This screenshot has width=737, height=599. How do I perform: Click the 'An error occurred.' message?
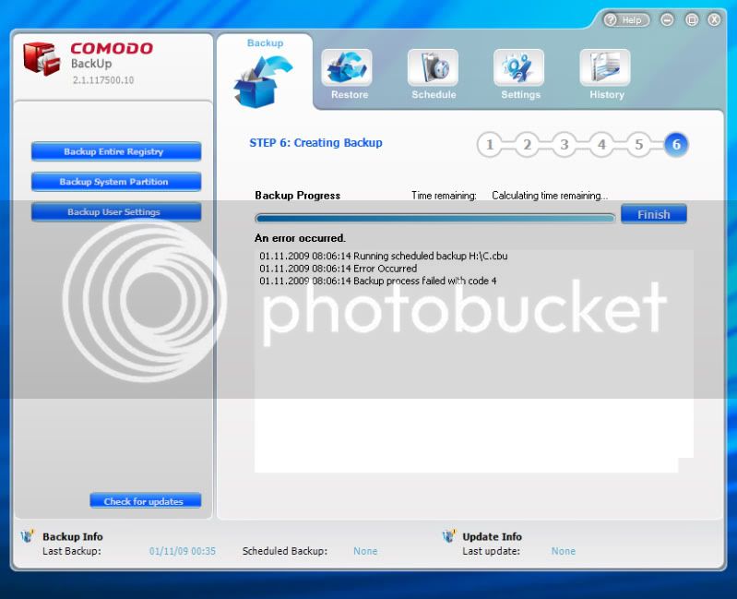pos(300,238)
